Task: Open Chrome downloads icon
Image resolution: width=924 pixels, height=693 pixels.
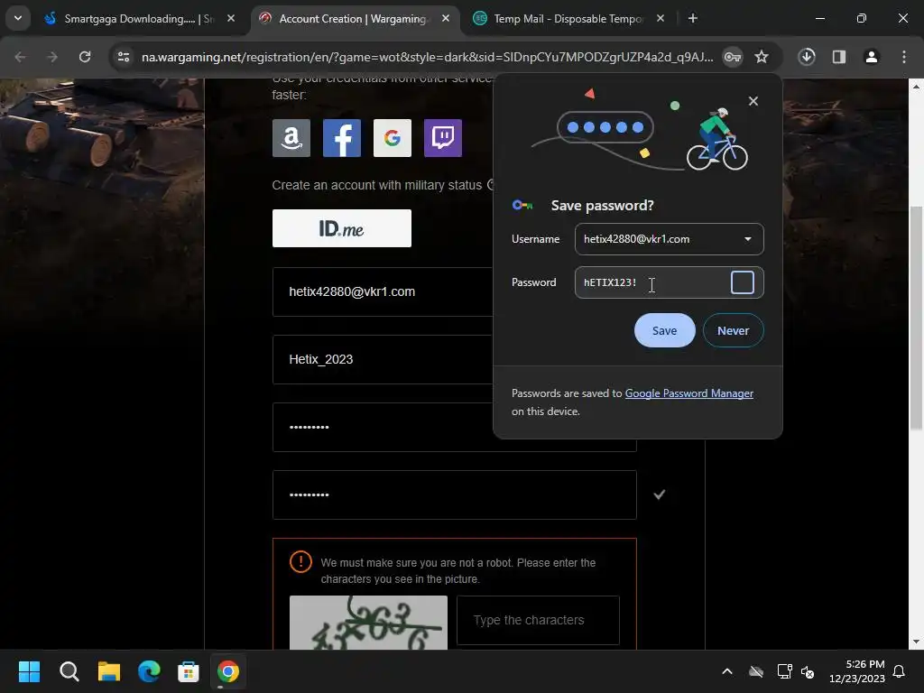Action: (807, 57)
